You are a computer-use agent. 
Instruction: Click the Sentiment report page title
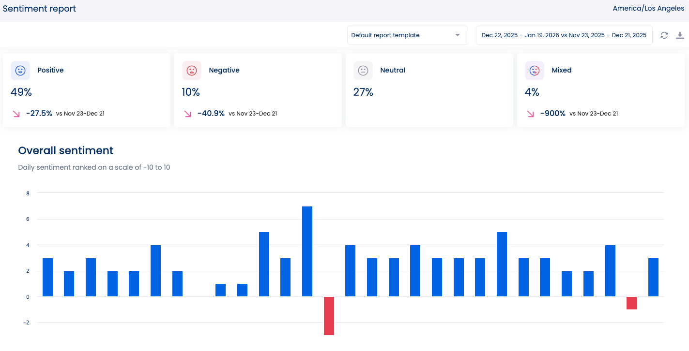tap(40, 9)
